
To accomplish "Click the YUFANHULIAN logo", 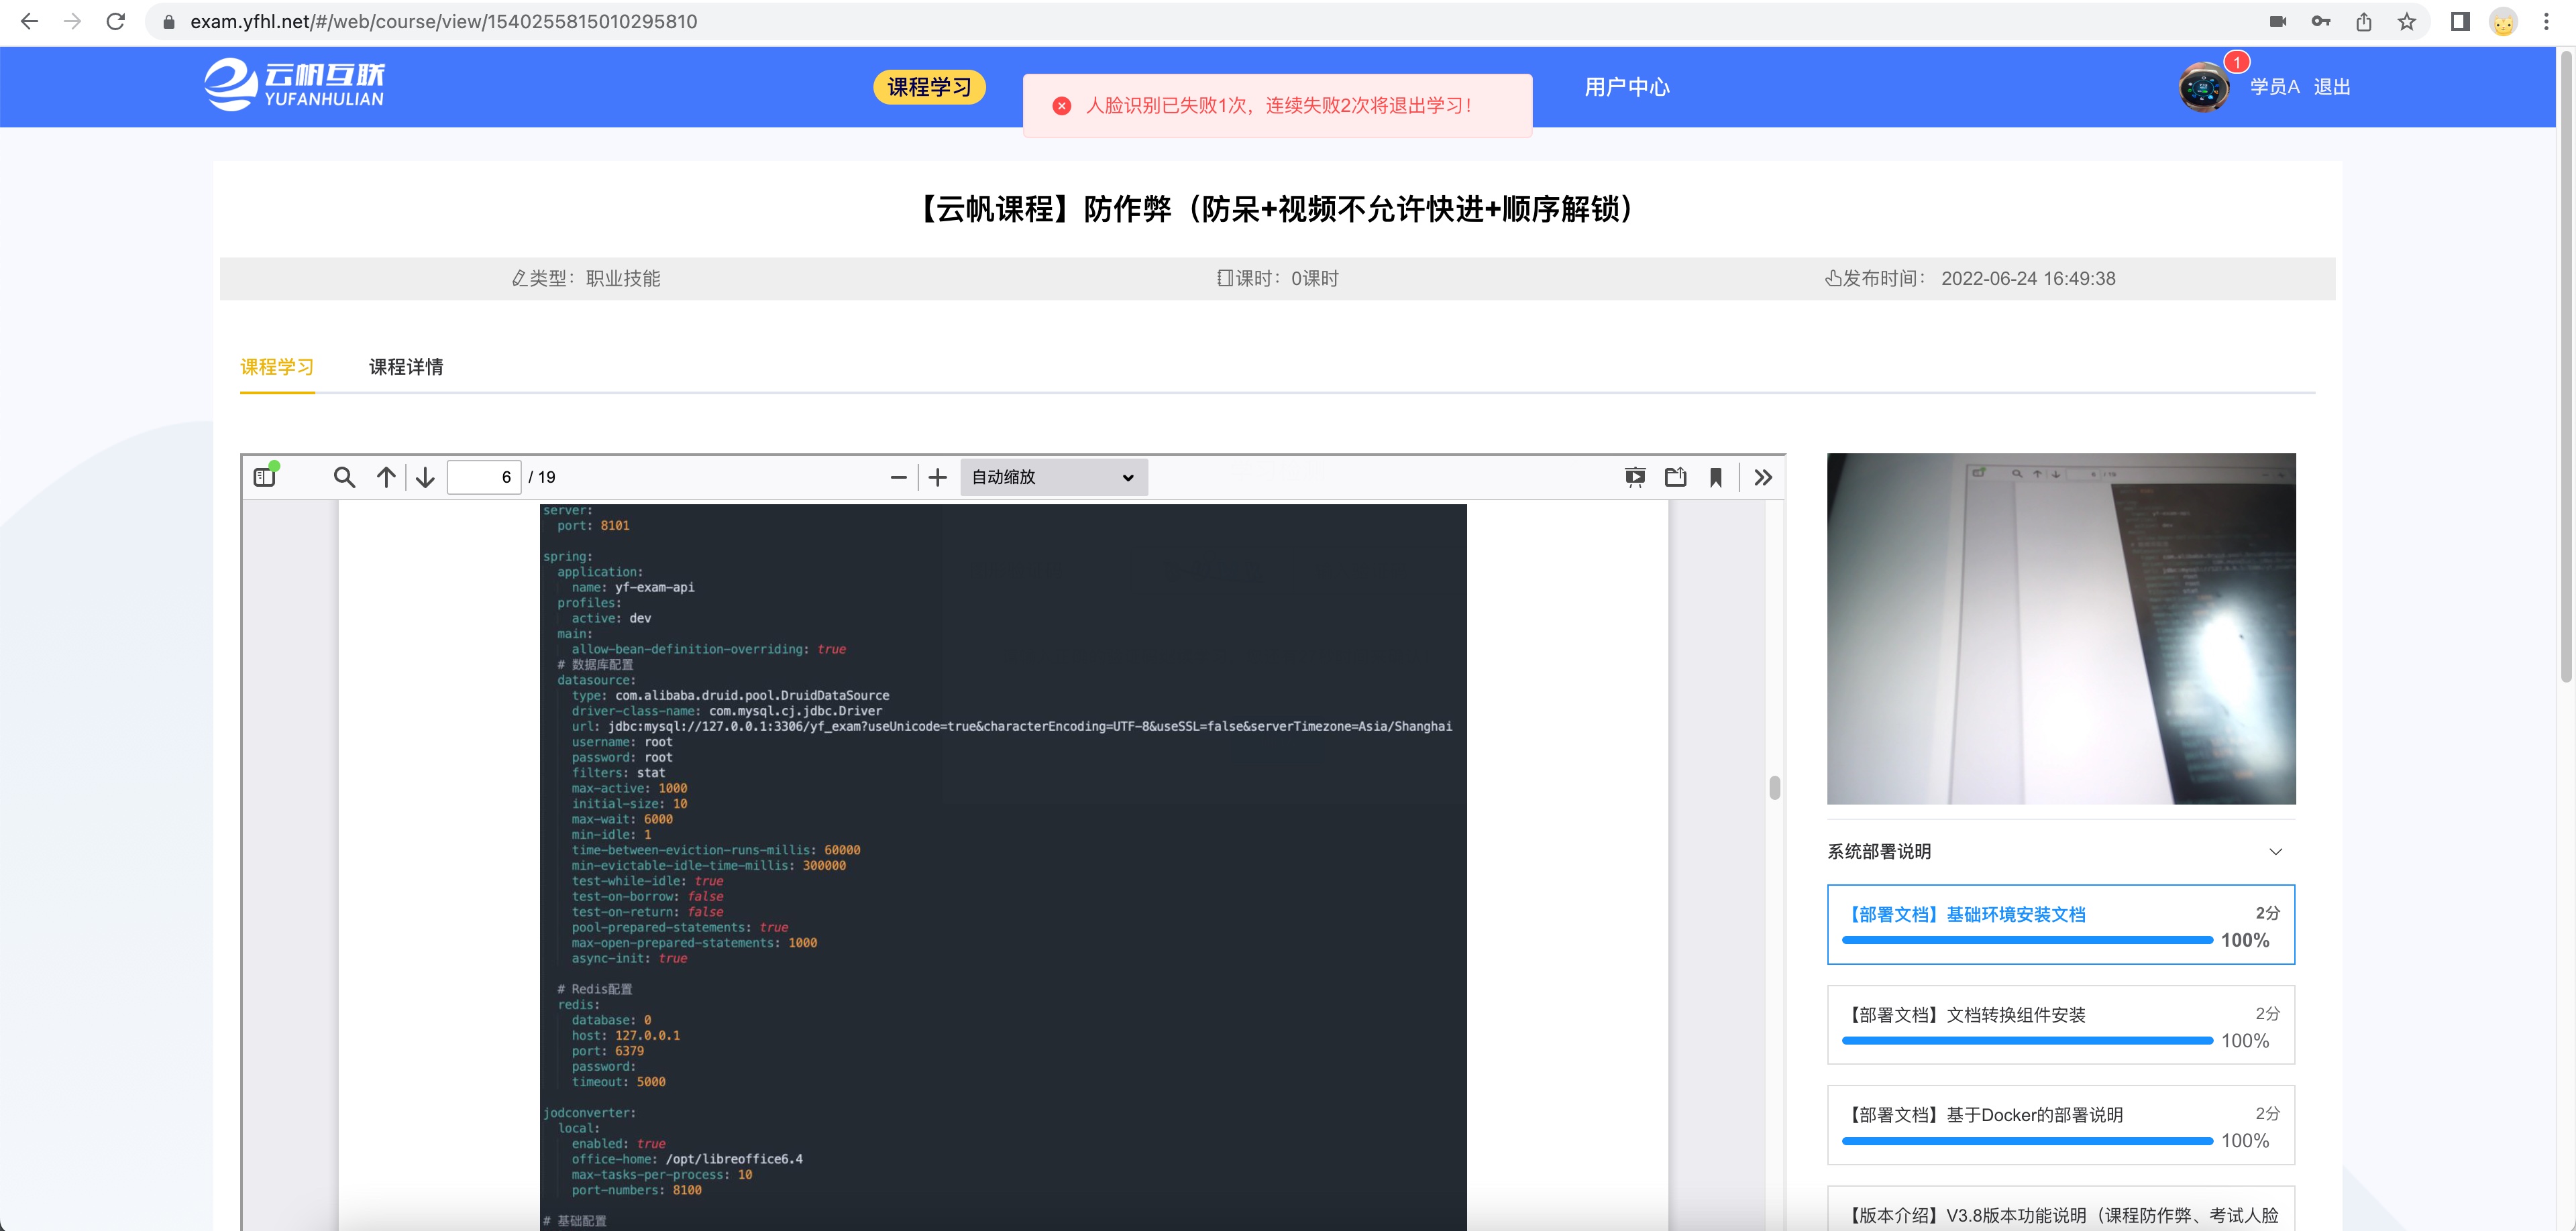I will pyautogui.click(x=295, y=85).
